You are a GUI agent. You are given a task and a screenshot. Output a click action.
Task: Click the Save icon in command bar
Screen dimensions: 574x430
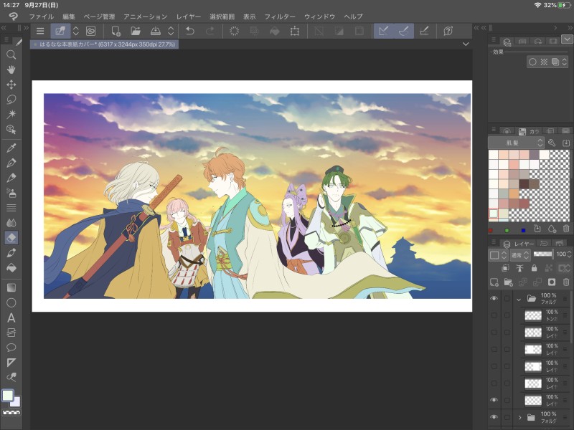[x=155, y=31]
